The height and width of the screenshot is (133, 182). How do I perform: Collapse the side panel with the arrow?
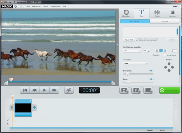pos(118,44)
